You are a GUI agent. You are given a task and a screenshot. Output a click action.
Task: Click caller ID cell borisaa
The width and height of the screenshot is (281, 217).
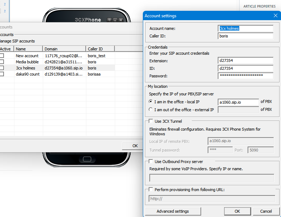tap(94, 74)
